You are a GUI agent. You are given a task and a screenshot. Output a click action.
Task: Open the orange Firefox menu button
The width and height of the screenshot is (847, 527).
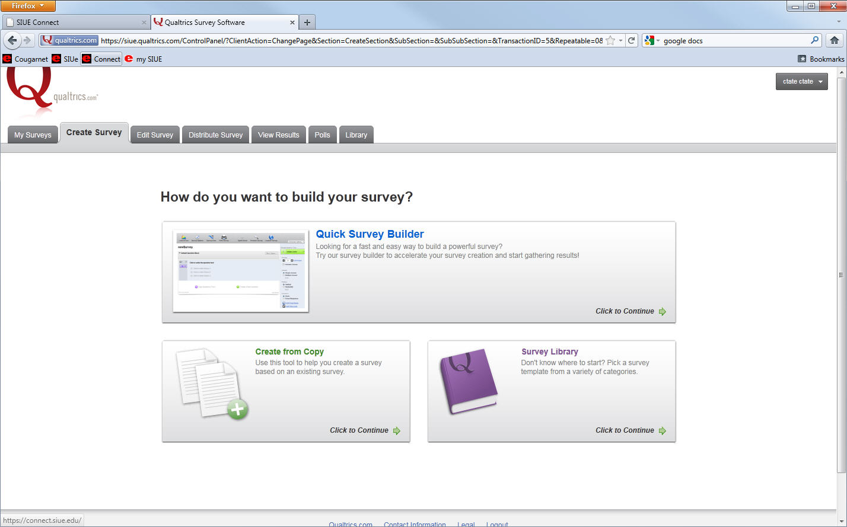coord(28,6)
